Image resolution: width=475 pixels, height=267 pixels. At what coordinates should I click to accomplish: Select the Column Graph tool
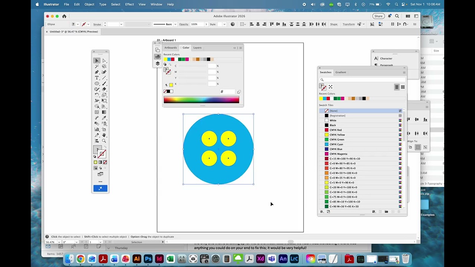coord(97,129)
